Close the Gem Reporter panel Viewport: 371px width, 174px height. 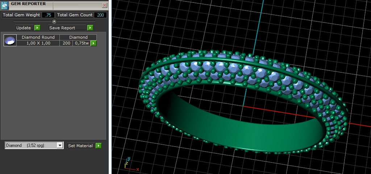pyautogui.click(x=105, y=5)
